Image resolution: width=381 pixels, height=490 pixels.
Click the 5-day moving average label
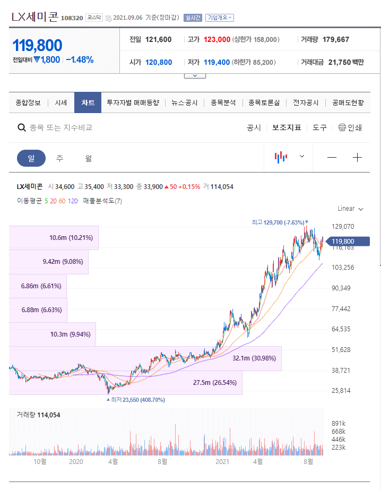coord(46,201)
